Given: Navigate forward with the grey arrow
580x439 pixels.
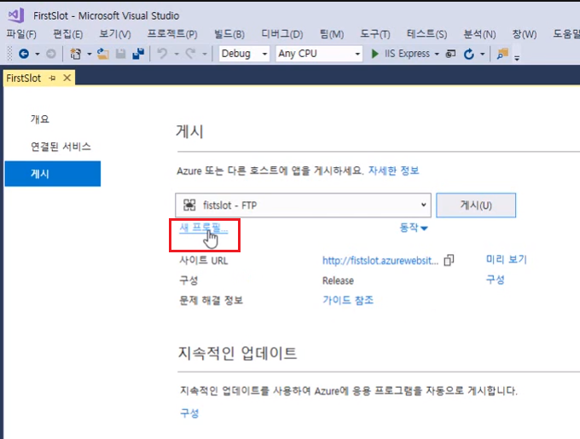Looking at the screenshot, I should tap(51, 54).
